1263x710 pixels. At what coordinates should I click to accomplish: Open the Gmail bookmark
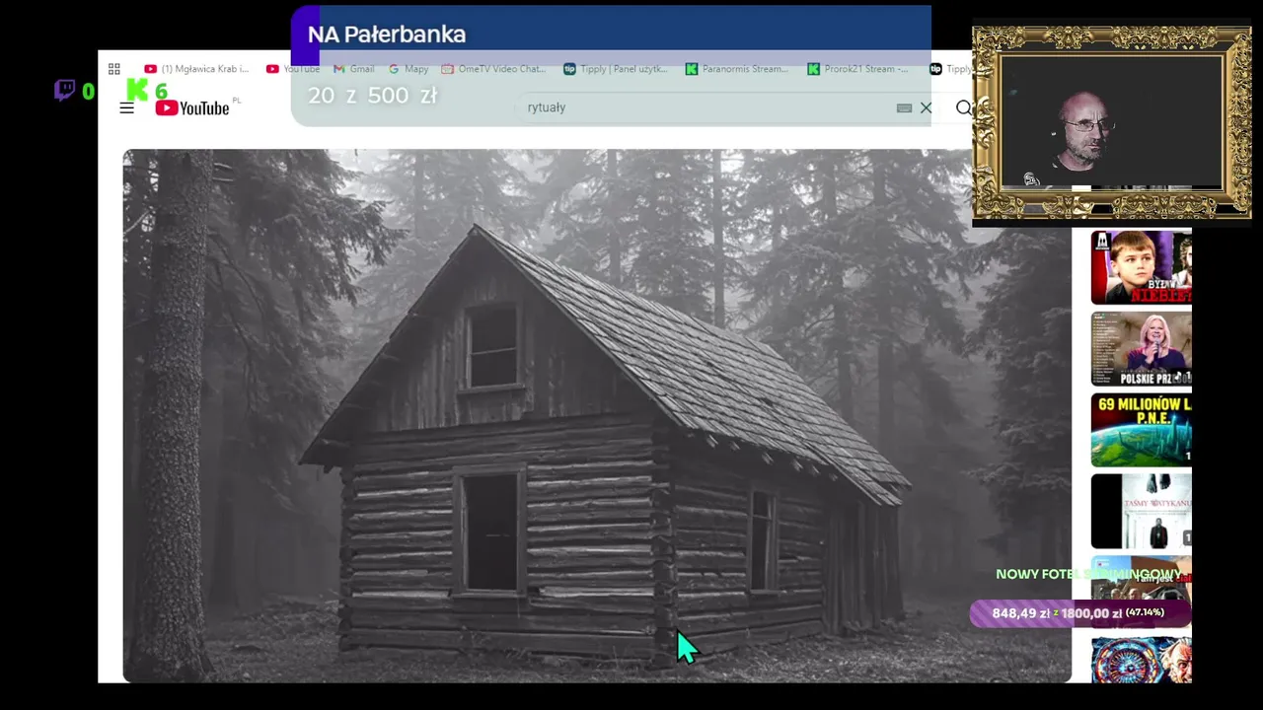pyautogui.click(x=354, y=69)
